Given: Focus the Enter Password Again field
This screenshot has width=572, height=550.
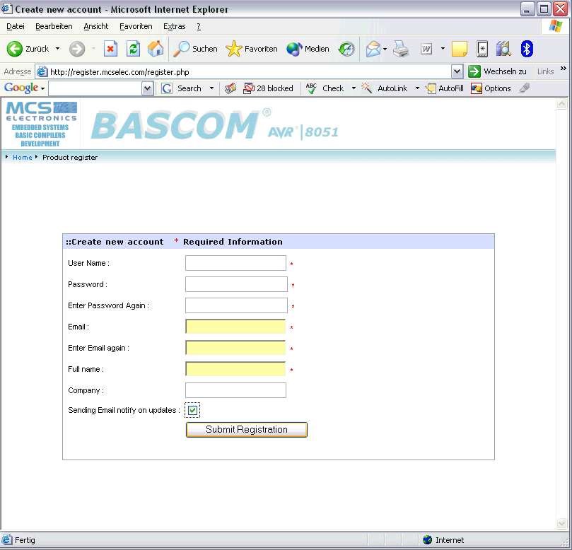Looking at the screenshot, I should pos(236,305).
